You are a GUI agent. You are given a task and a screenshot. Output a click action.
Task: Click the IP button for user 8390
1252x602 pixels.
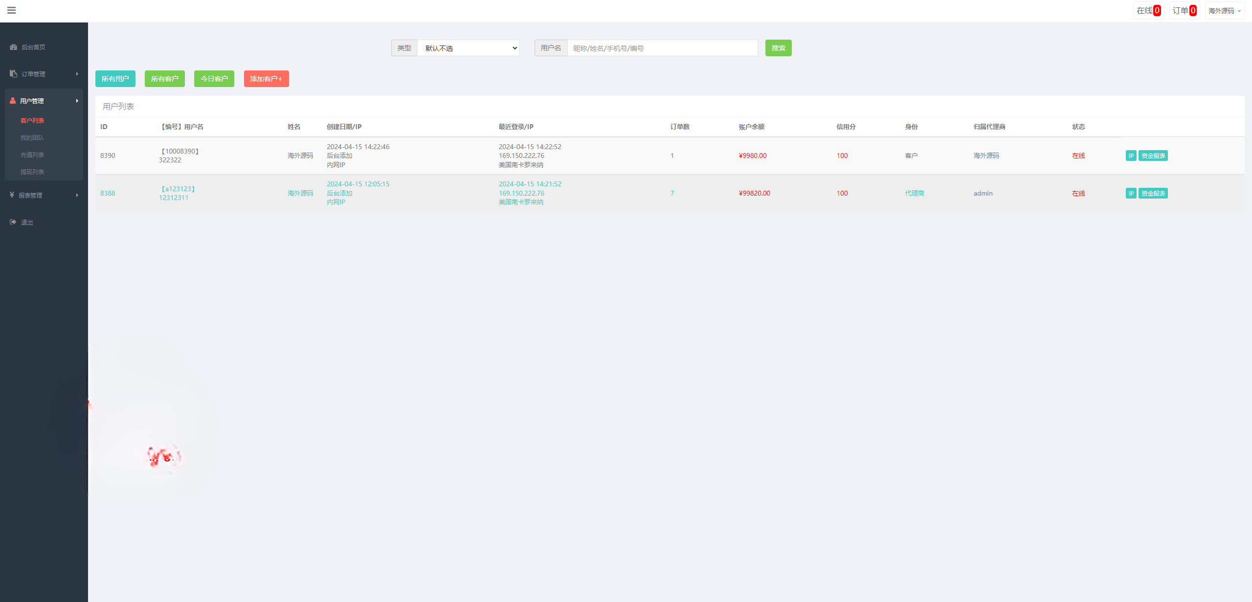tap(1131, 156)
